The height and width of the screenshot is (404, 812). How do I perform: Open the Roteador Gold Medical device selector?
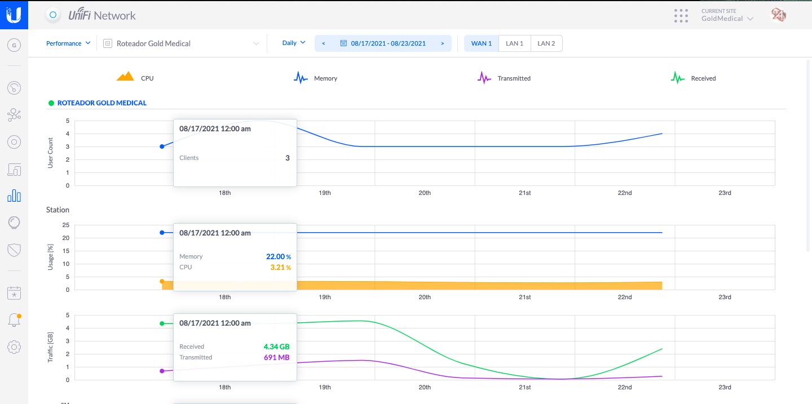tap(182, 43)
